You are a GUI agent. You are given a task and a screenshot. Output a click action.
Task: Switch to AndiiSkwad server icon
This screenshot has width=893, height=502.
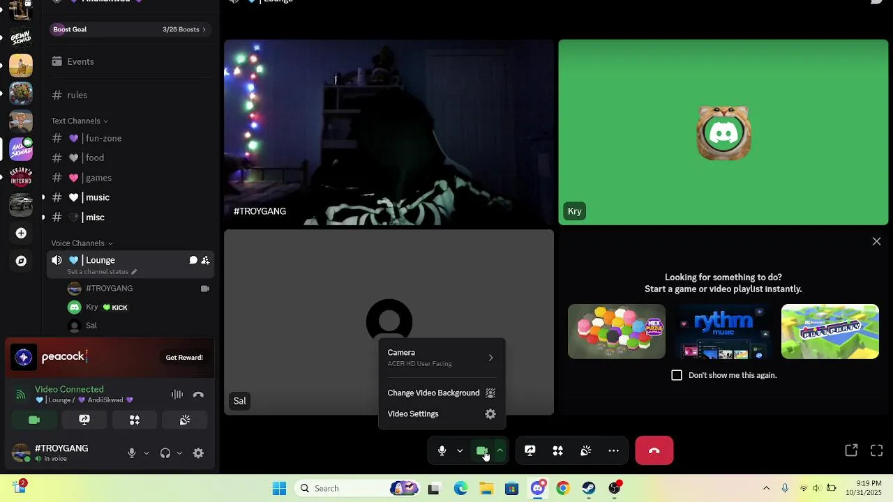(21, 149)
